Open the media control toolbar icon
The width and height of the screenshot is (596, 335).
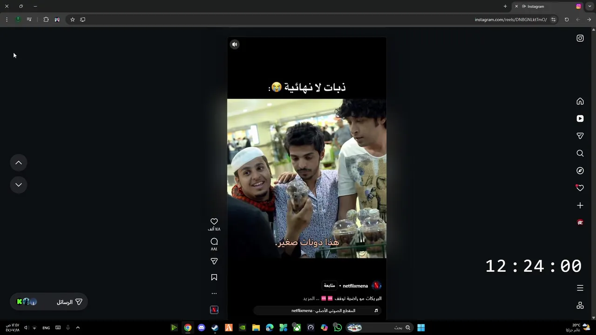click(x=29, y=20)
